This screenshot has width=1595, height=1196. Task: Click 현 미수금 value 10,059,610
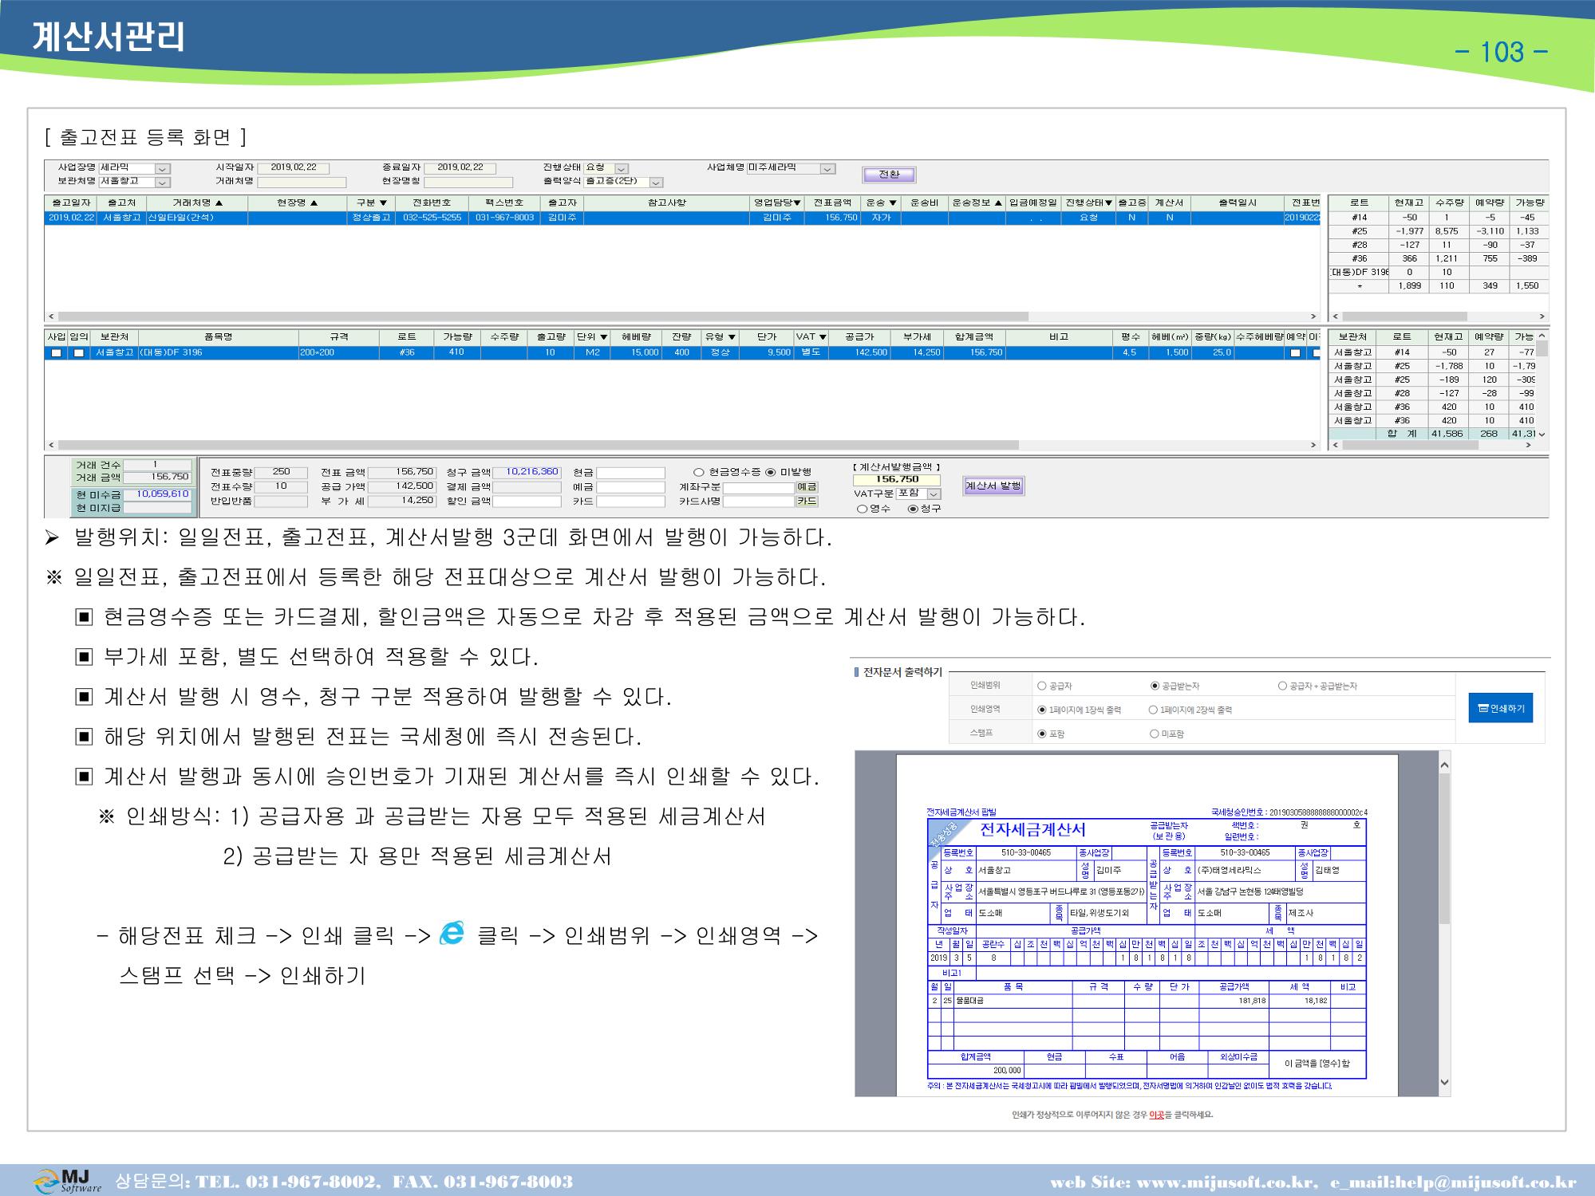coord(157,494)
